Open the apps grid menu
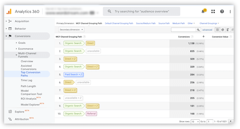The width and height of the screenshot is (240, 129). [213, 11]
